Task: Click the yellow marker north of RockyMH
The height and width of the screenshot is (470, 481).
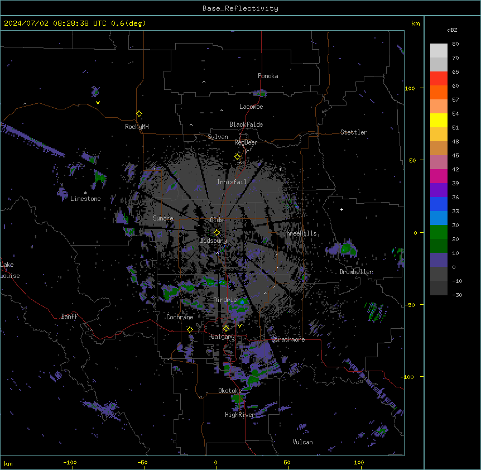Action: pyautogui.click(x=139, y=113)
